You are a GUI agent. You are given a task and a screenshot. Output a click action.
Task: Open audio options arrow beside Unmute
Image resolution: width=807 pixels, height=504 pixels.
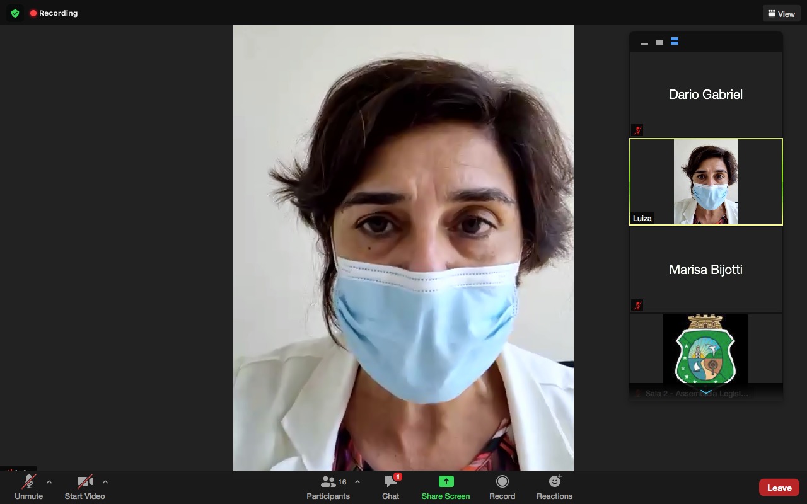[x=49, y=482]
